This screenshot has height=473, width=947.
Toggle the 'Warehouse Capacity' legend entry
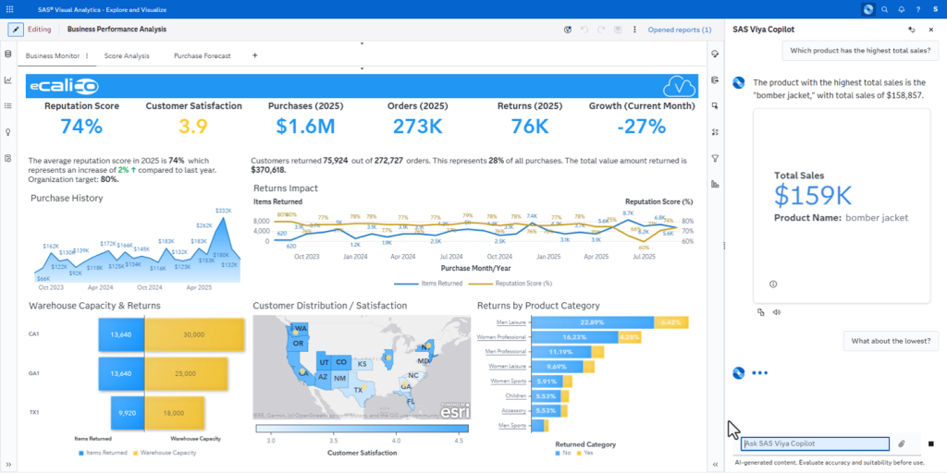(x=166, y=453)
